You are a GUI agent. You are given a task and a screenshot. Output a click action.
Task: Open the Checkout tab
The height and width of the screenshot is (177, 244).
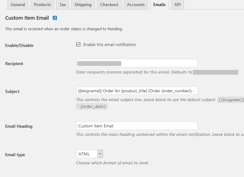109,5
